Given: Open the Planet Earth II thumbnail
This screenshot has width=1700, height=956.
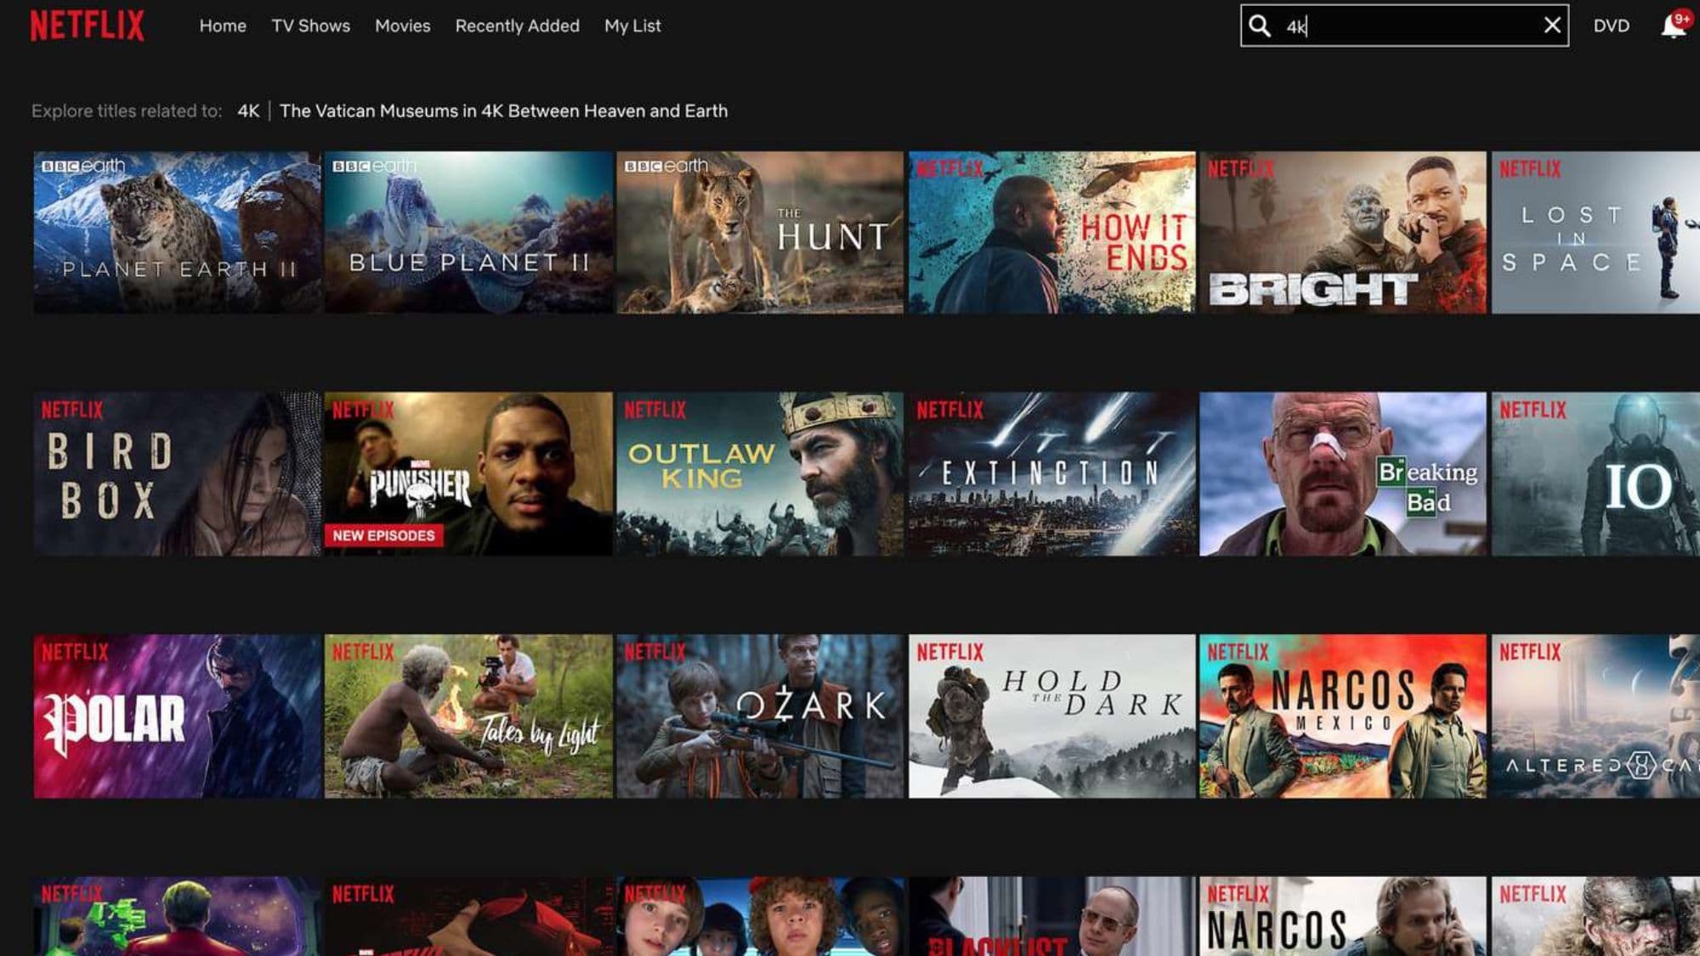Looking at the screenshot, I should [x=177, y=232].
